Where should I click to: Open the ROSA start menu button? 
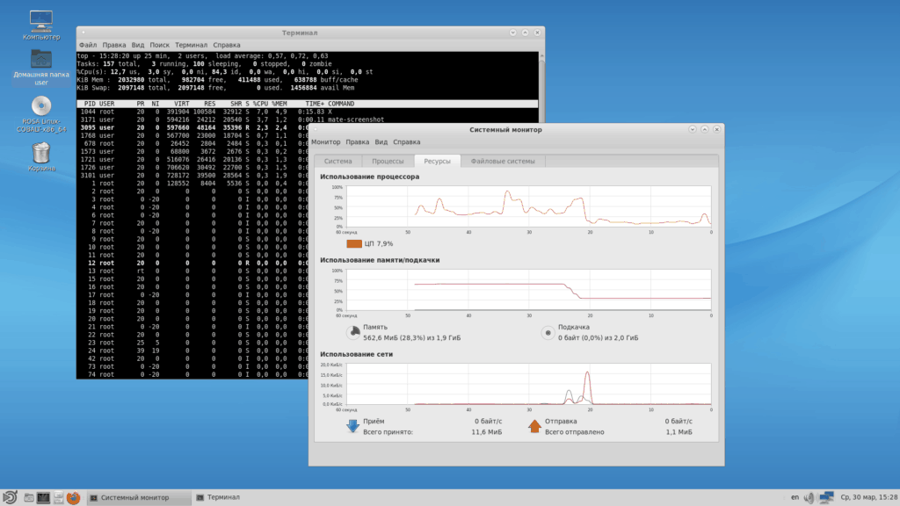[10, 497]
